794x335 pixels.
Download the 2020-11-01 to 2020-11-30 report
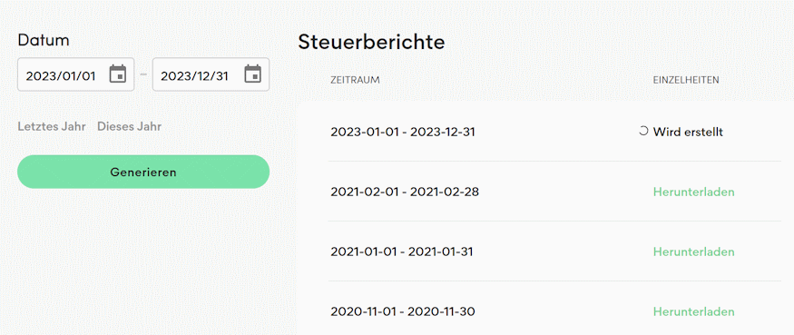693,311
